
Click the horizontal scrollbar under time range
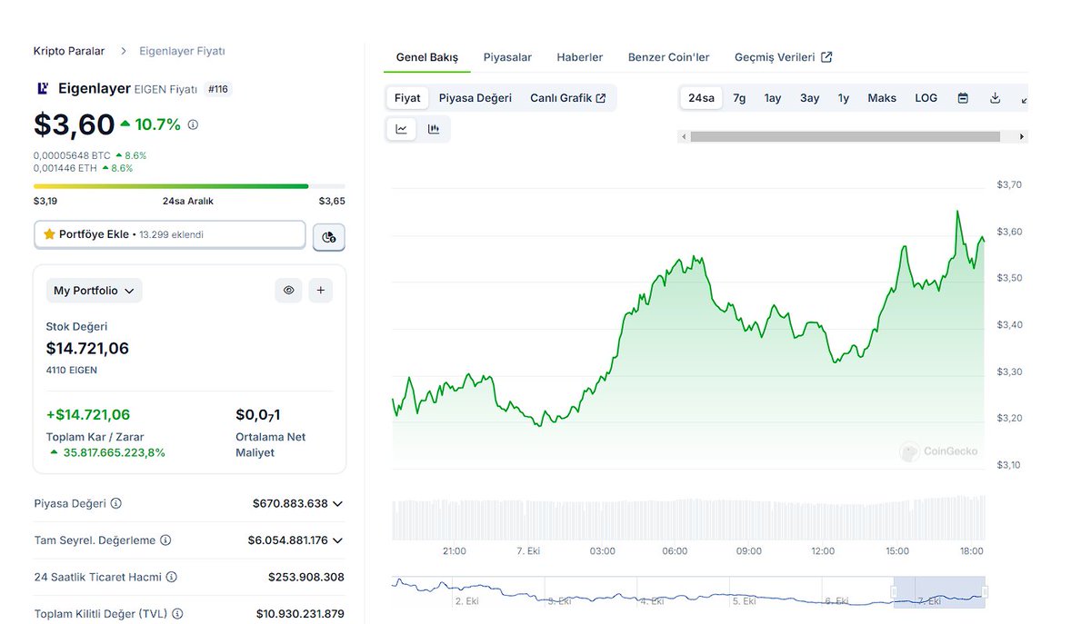coord(846,136)
